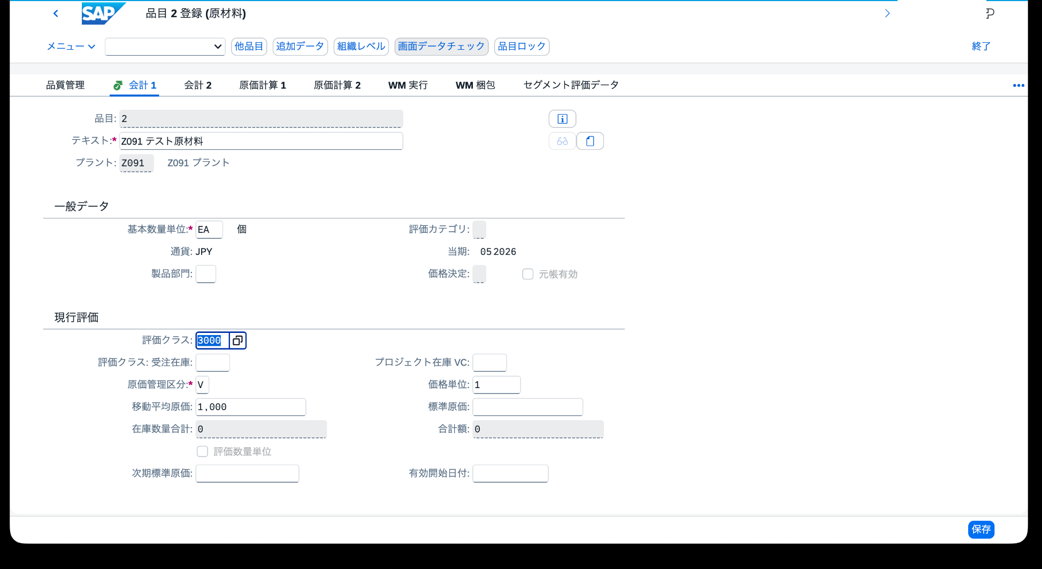The image size is (1042, 569).
Task: Click the unit description 個
Action: pyautogui.click(x=242, y=230)
